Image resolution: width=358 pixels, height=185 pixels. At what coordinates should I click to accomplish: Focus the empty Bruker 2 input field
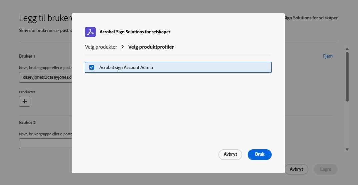click(45, 144)
